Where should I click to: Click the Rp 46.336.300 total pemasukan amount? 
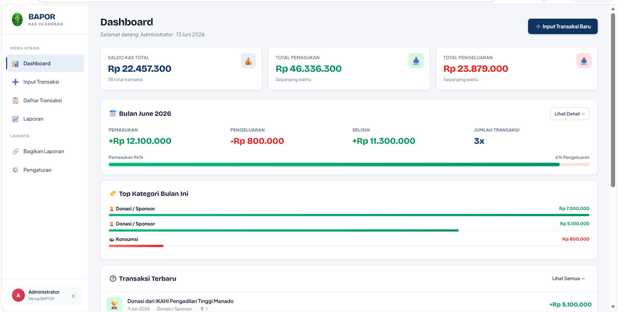point(309,69)
